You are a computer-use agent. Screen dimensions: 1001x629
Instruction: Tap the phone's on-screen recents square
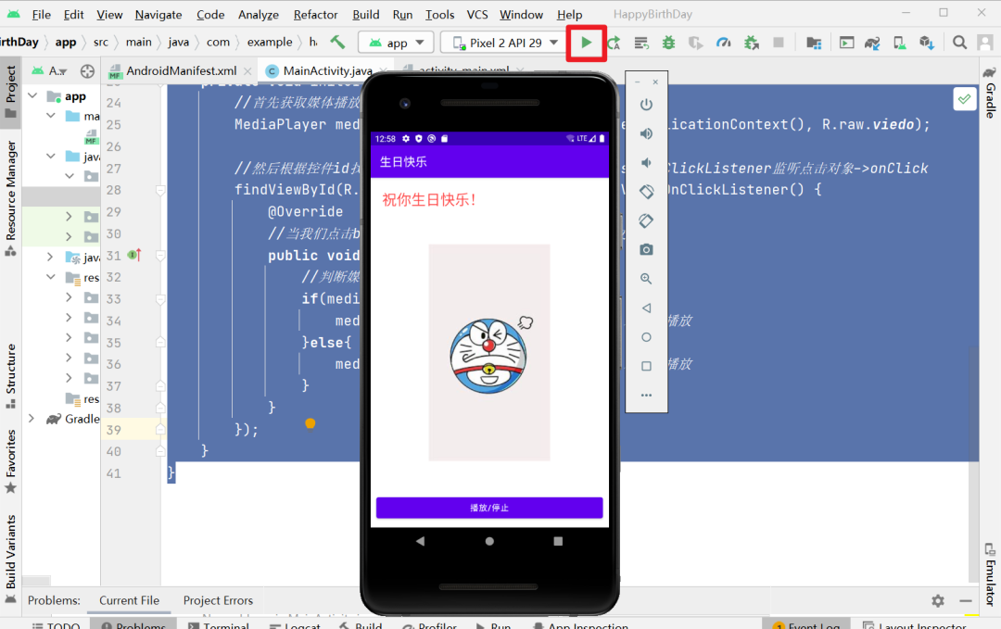(558, 541)
